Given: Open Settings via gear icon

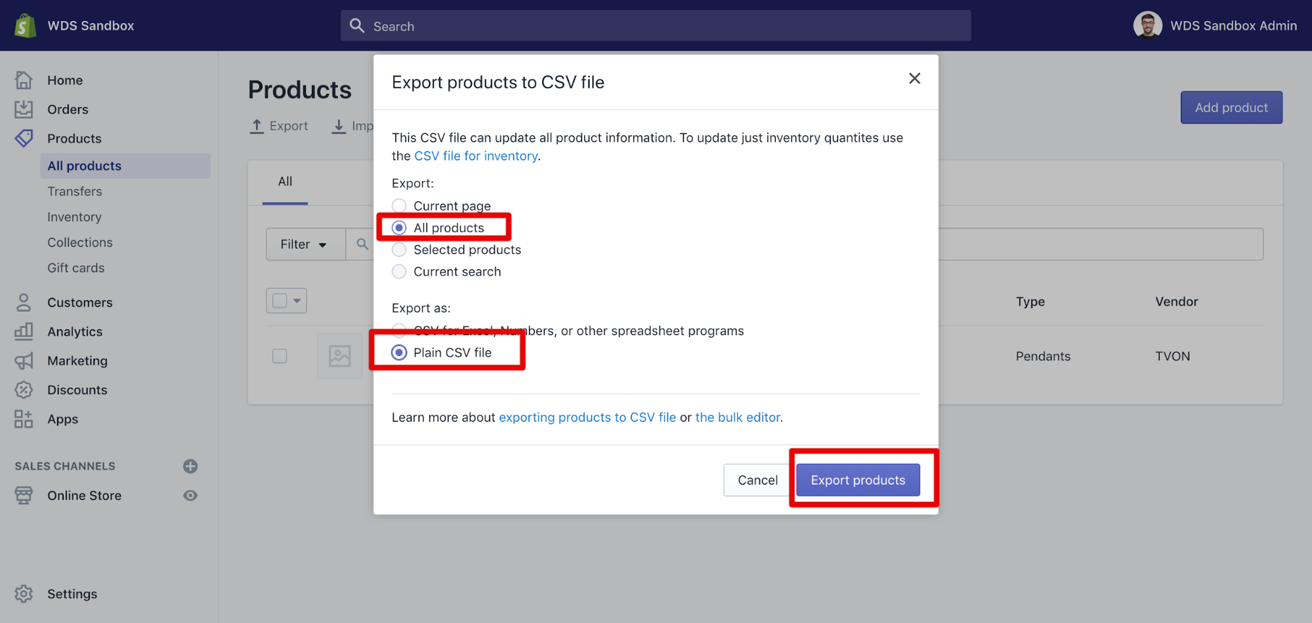Looking at the screenshot, I should [24, 593].
